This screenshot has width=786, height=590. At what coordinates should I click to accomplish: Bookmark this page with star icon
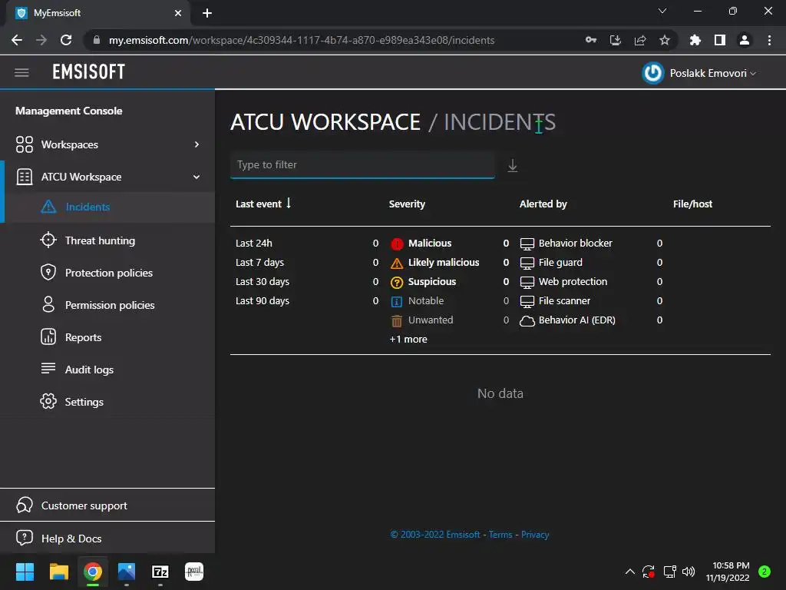point(664,40)
